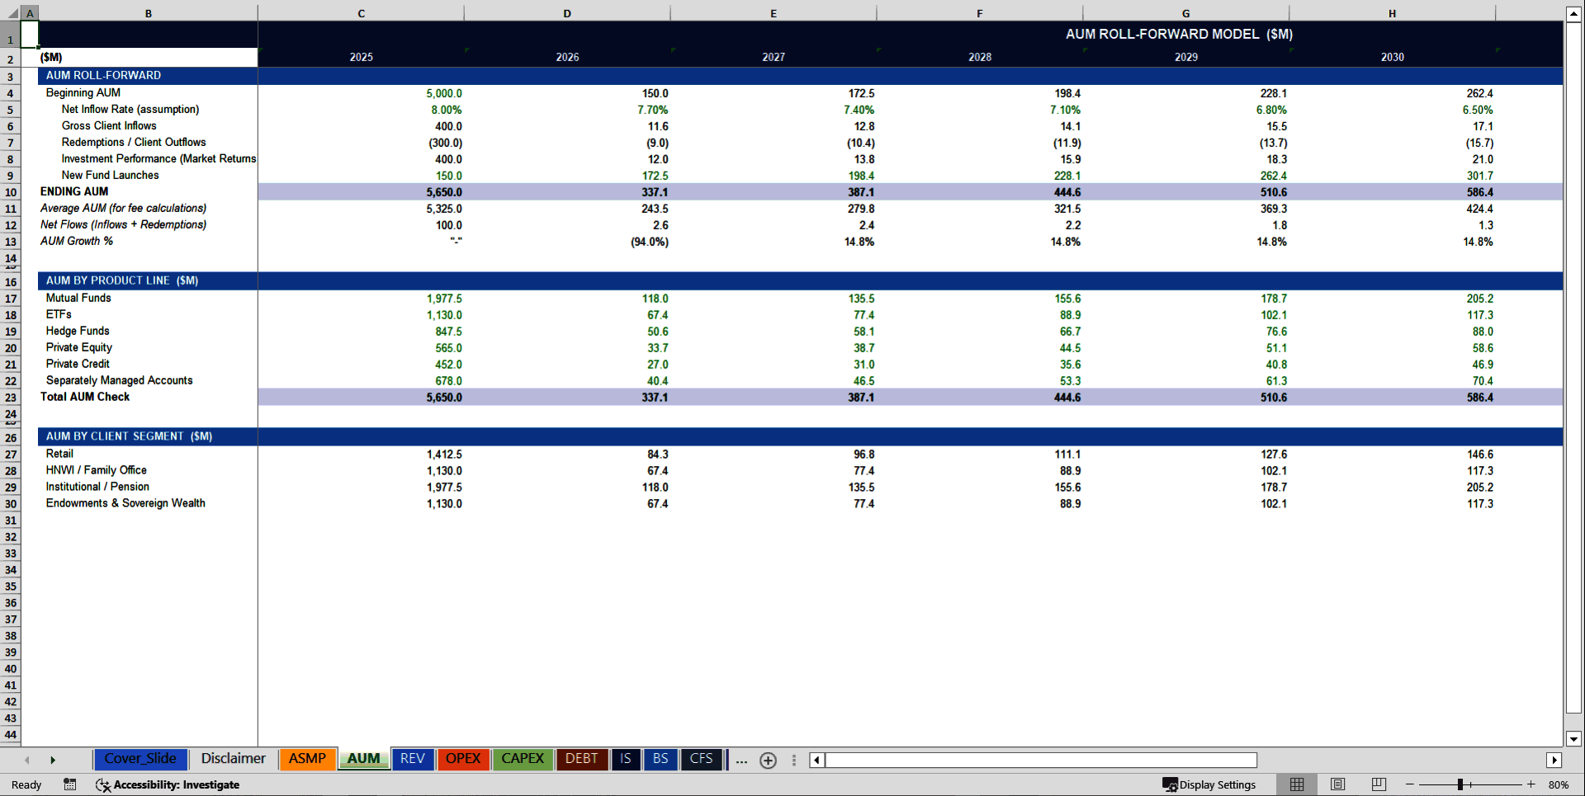
Task: Open the DEBT sheet
Action: tap(582, 759)
